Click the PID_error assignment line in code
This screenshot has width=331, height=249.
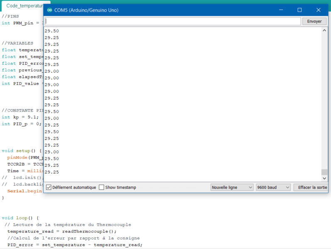click(75, 245)
